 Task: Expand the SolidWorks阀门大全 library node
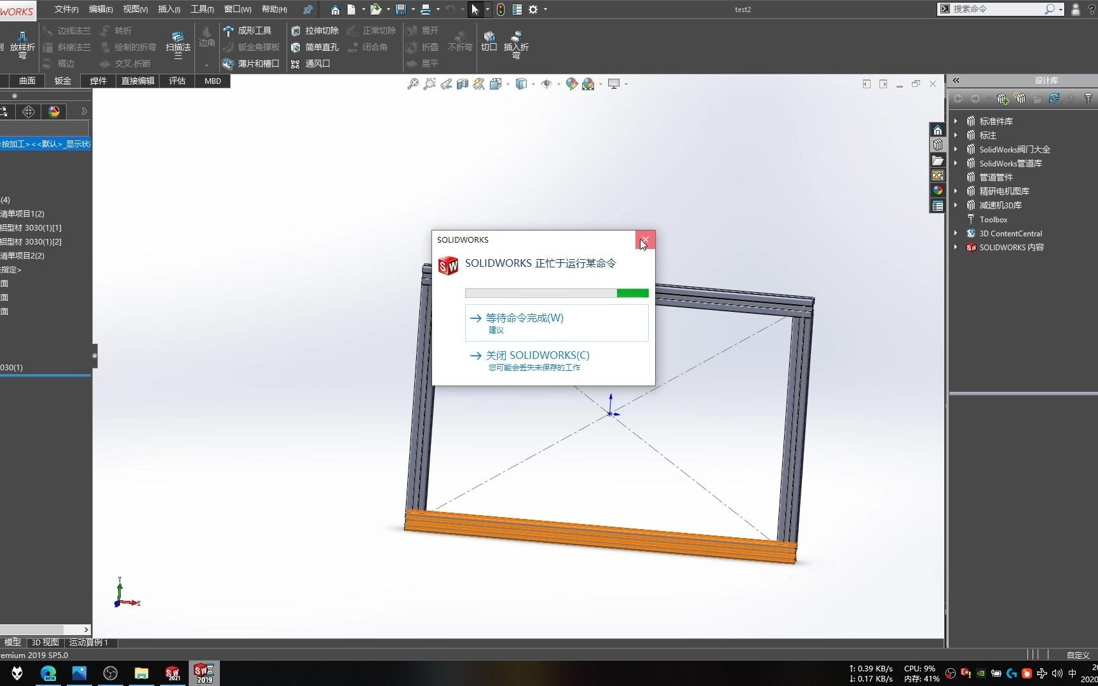pyautogui.click(x=957, y=149)
